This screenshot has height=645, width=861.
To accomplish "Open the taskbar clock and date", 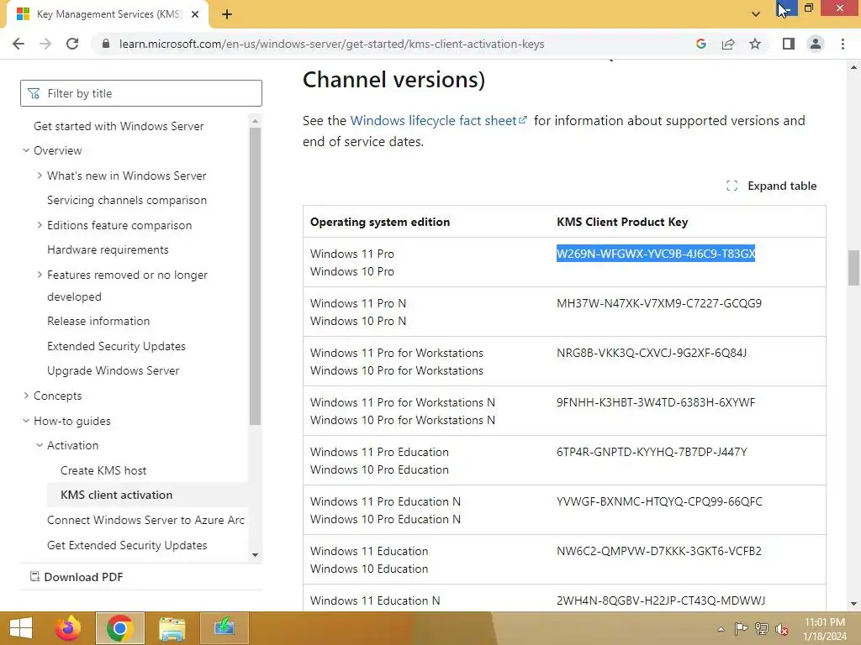I will point(825,629).
